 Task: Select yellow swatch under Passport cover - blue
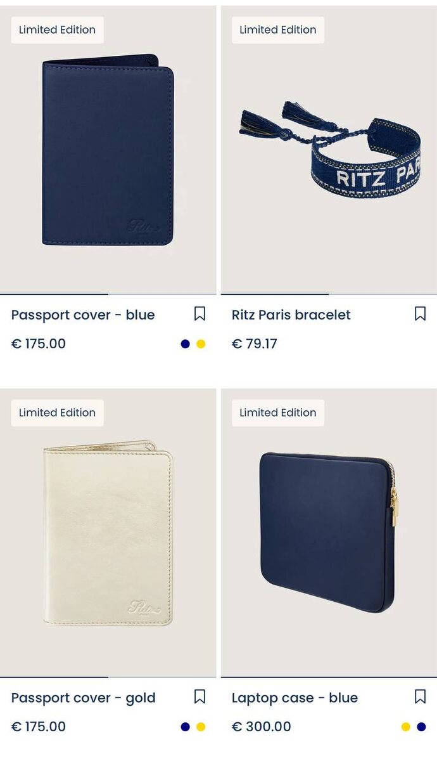[x=201, y=344]
